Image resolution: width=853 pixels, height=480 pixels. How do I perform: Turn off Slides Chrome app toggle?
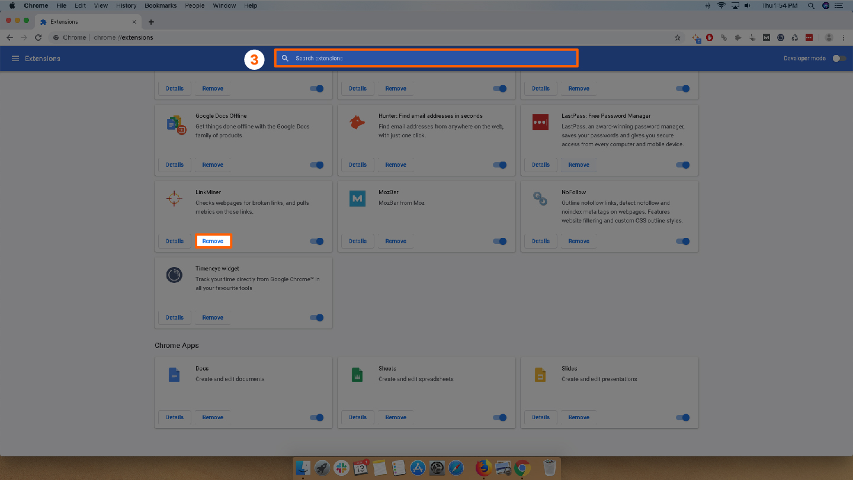point(683,417)
